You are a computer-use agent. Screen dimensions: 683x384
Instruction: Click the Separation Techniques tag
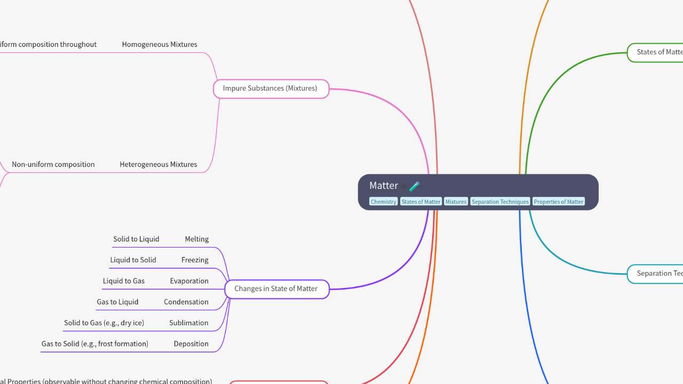pos(500,202)
